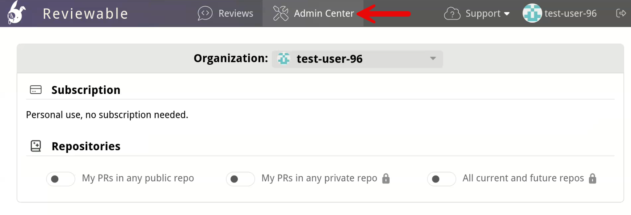The image size is (631, 215).
Task: Click the lock icon next to private repo toggle
Action: click(x=386, y=179)
